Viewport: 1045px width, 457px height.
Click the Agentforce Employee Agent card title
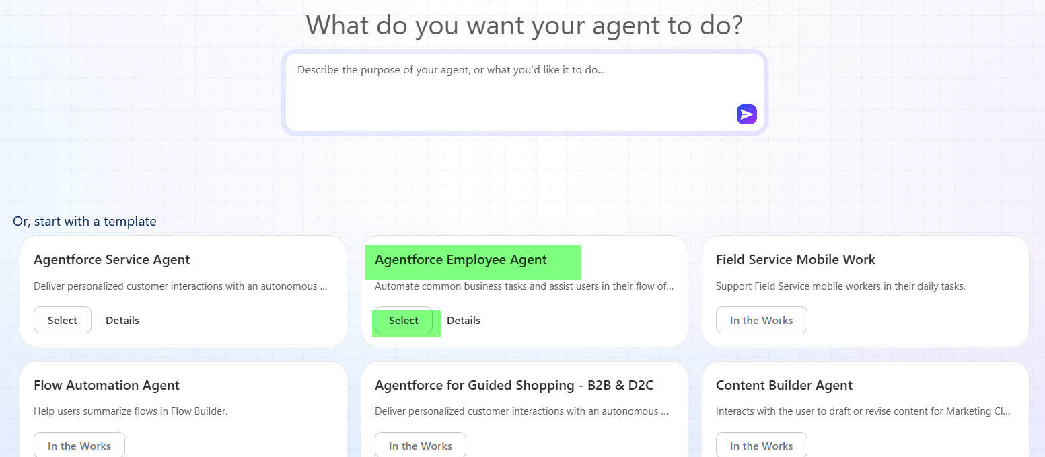pos(461,259)
